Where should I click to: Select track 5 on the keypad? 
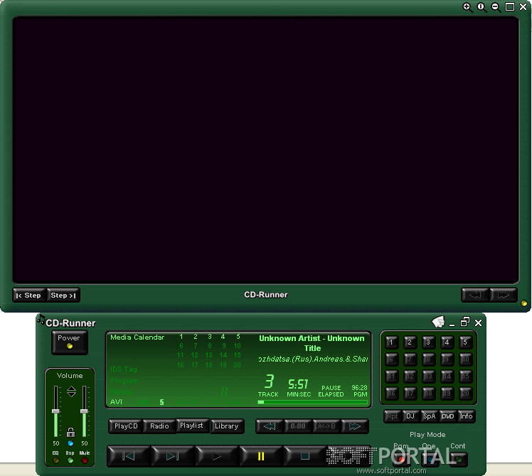[465, 342]
